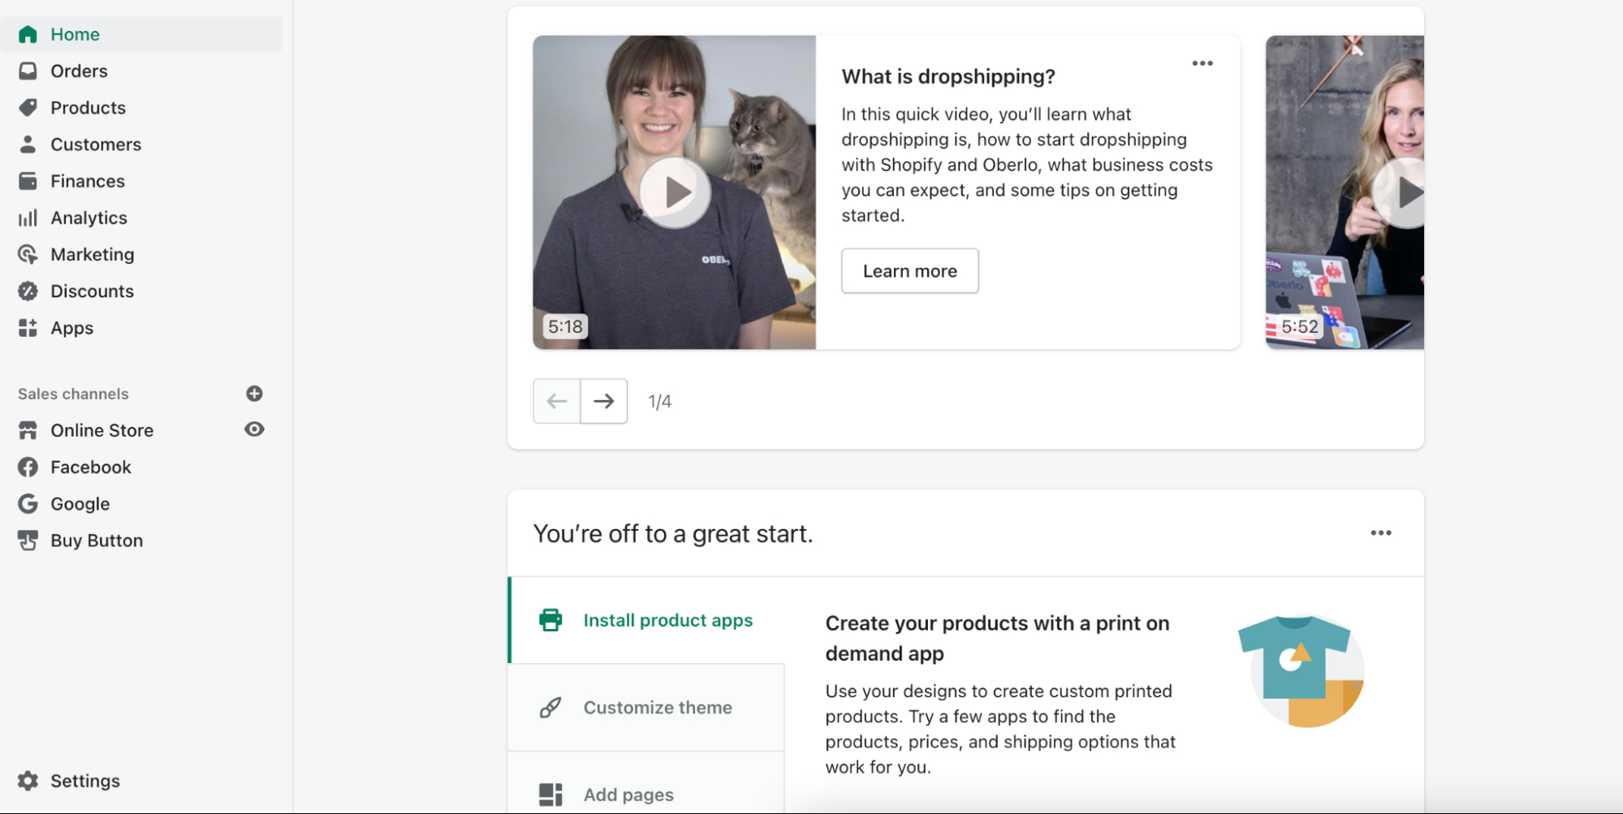This screenshot has width=1623, height=814.
Task: Open the Google sales channel
Action: pyautogui.click(x=80, y=503)
